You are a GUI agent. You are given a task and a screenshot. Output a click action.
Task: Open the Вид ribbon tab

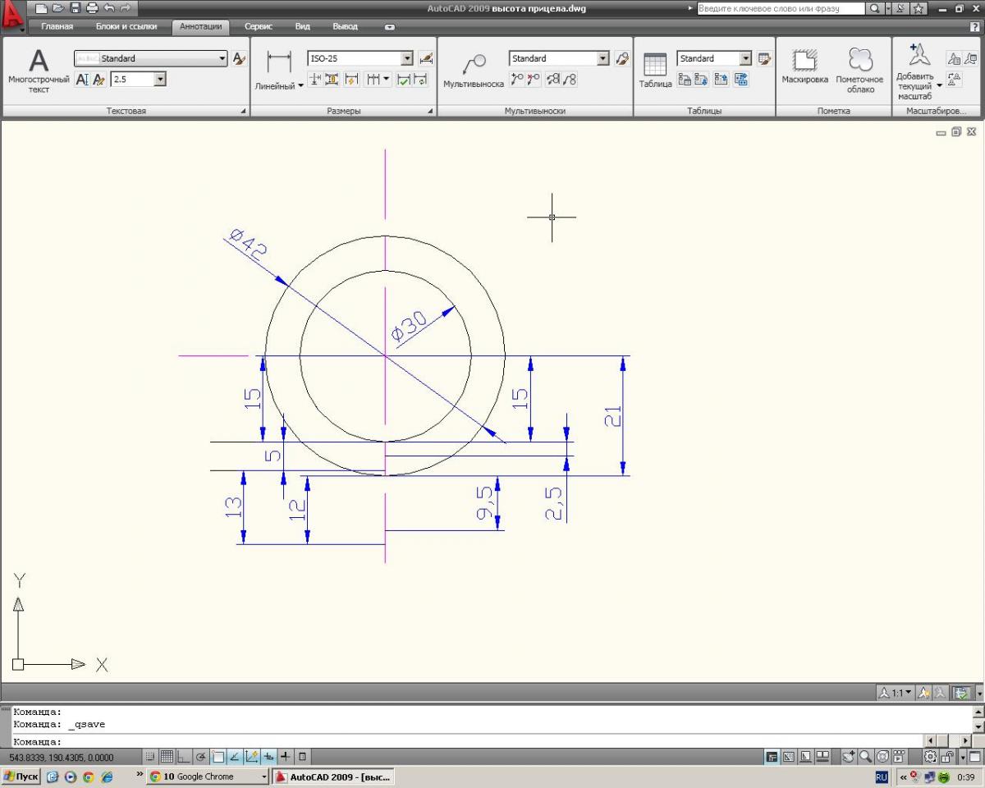coord(302,26)
